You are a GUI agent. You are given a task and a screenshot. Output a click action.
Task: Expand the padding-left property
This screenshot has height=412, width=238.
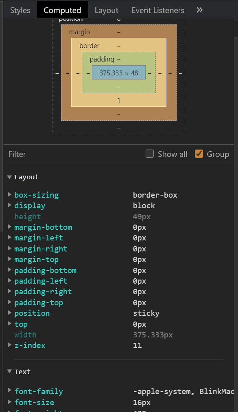click(x=9, y=281)
